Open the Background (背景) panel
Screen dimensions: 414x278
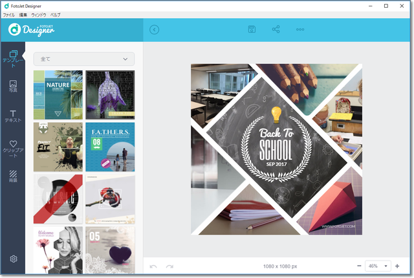click(x=13, y=176)
